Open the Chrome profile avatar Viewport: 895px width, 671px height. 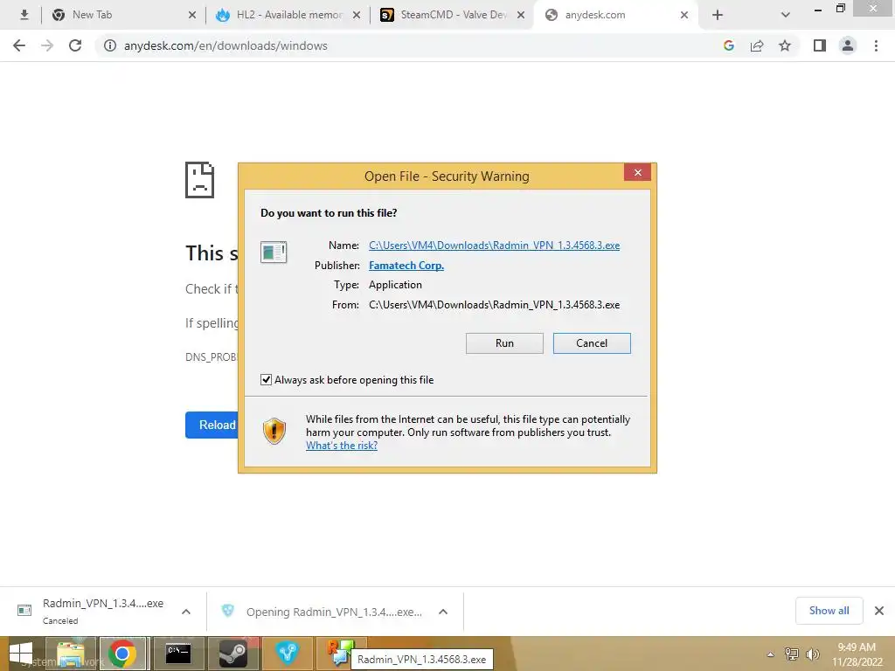point(848,45)
